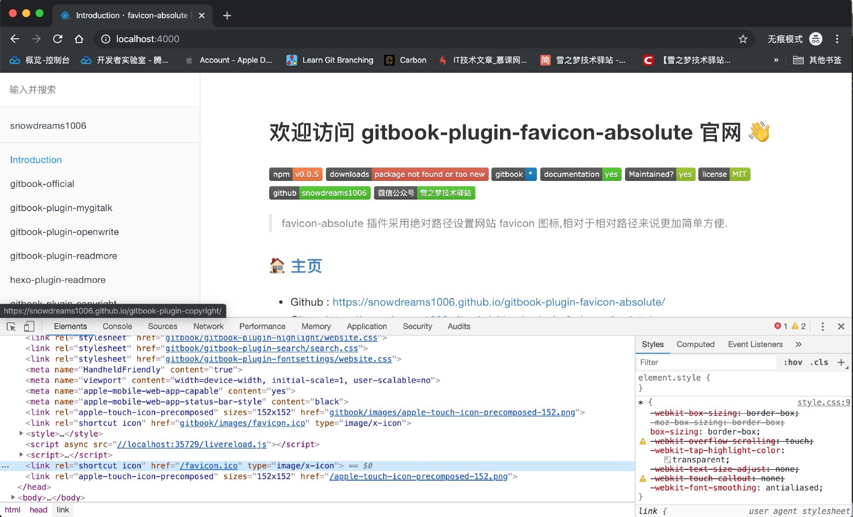
Task: Reload the page with the refresh icon
Action: [x=57, y=39]
